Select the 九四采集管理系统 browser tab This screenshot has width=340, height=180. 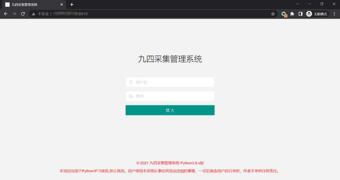coord(34,5)
